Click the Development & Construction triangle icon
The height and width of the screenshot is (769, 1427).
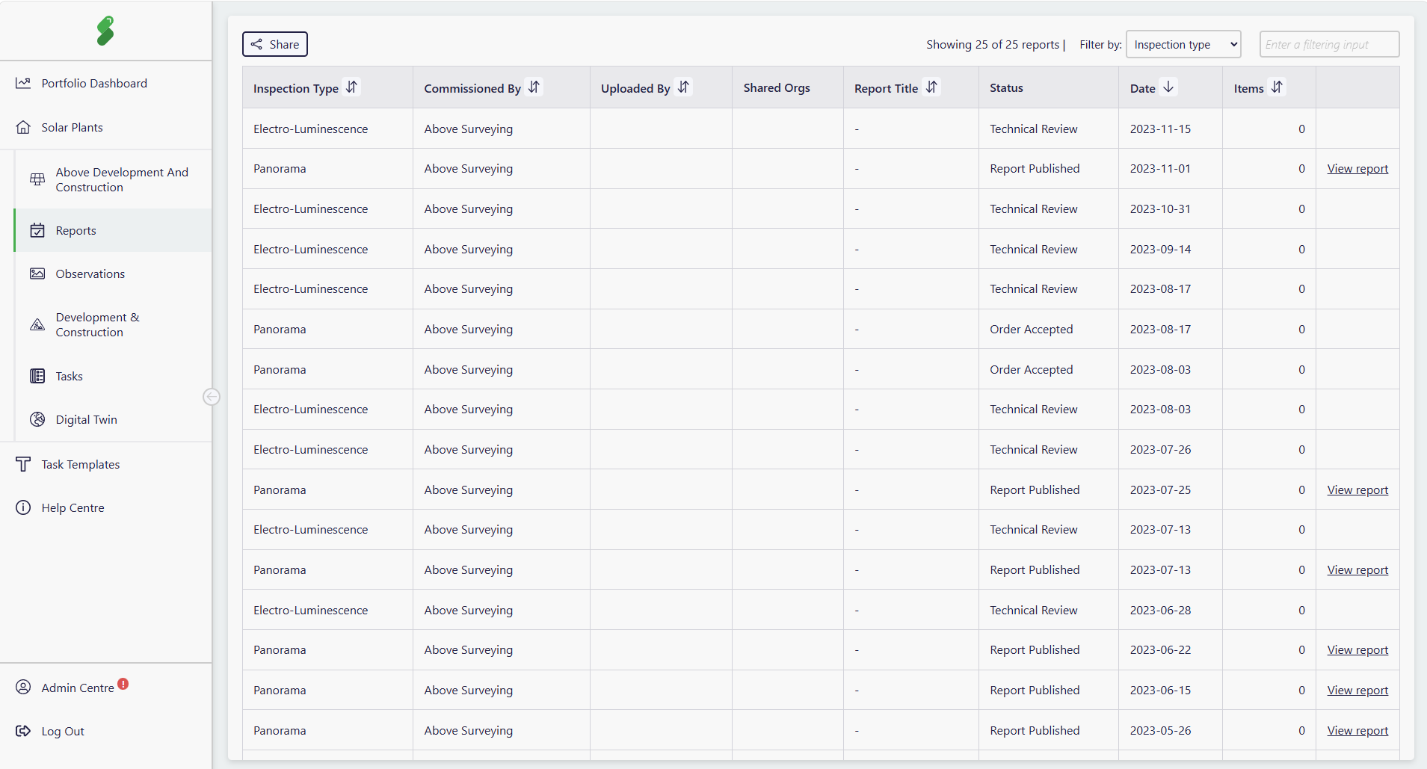[x=37, y=324]
